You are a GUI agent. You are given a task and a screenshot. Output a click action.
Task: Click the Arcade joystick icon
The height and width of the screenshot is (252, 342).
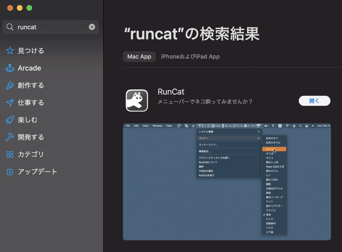[10, 68]
